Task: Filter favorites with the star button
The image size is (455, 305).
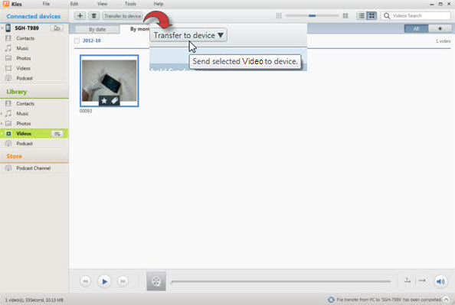Action: (x=440, y=28)
